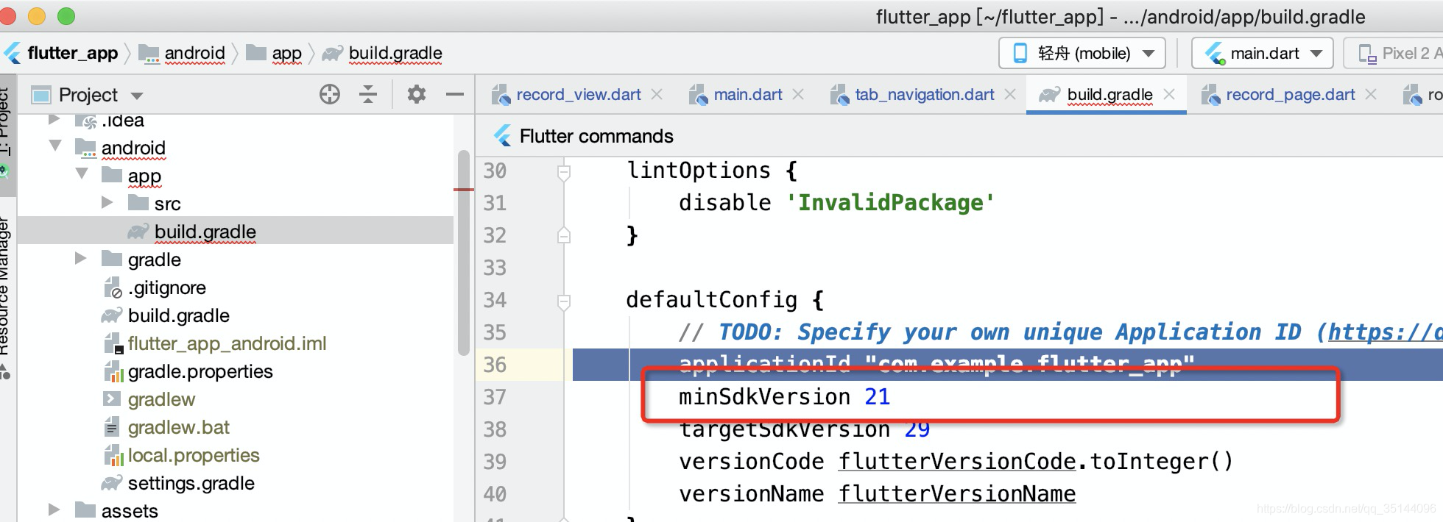The width and height of the screenshot is (1443, 522).
Task: Select the android-level build.gradle file
Action: pyautogui.click(x=179, y=315)
